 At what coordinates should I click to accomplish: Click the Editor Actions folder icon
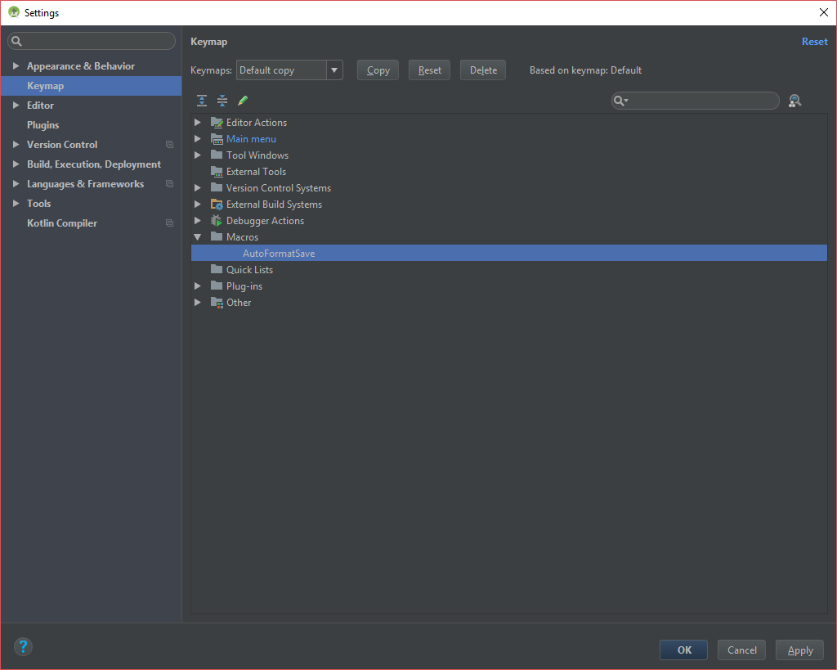(x=217, y=123)
